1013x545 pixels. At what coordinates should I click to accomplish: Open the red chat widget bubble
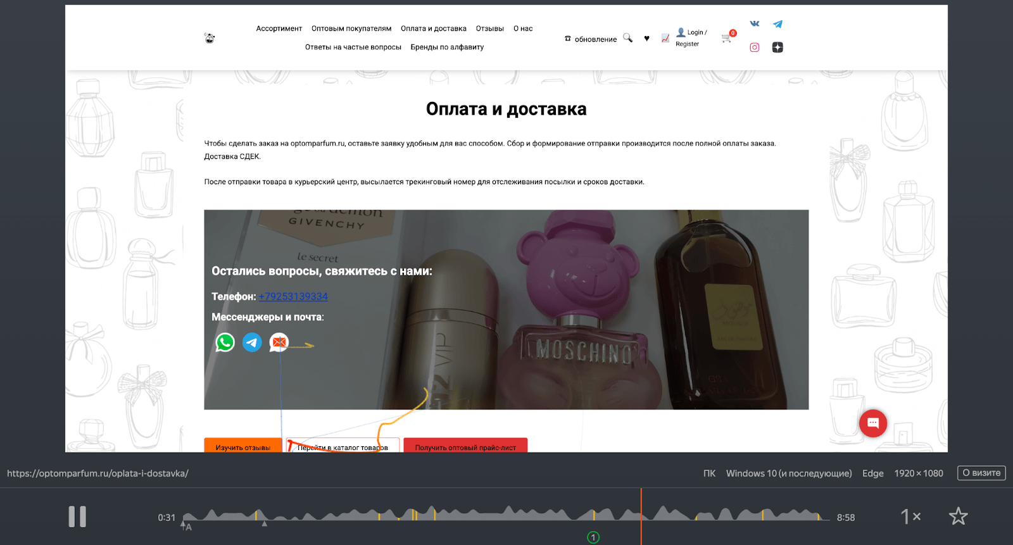873,423
